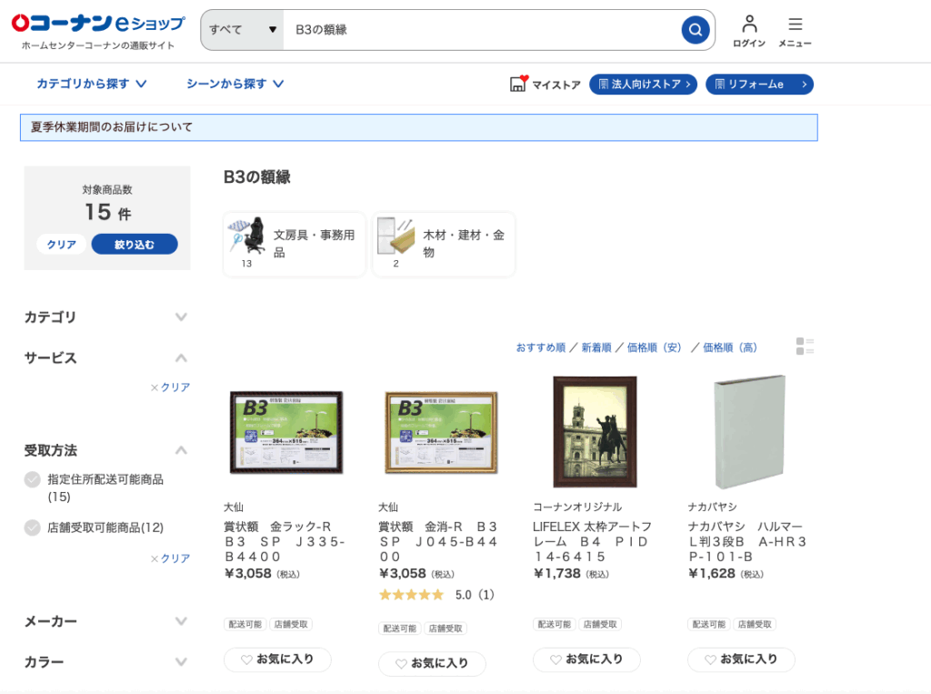Add 金消-R frame to お気に入り
The image size is (931, 694).
[432, 664]
